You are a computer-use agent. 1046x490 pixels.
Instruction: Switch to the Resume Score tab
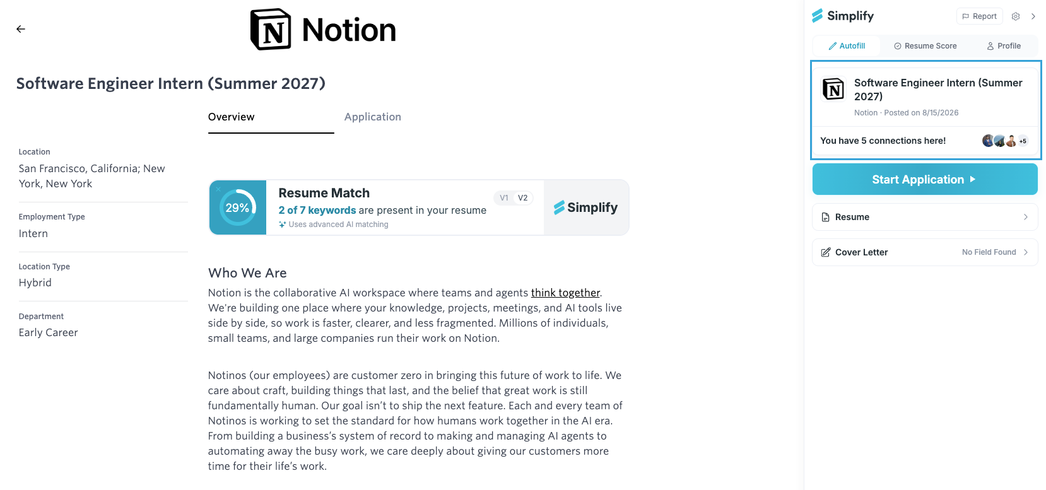[926, 46]
